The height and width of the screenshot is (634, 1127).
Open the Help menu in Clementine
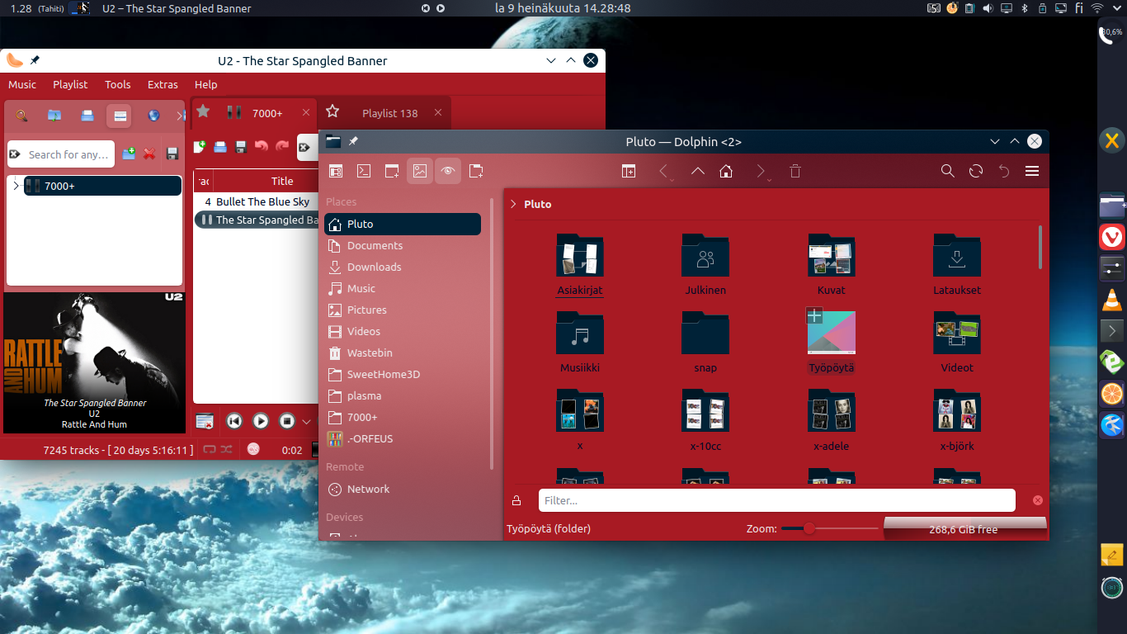tap(206, 84)
